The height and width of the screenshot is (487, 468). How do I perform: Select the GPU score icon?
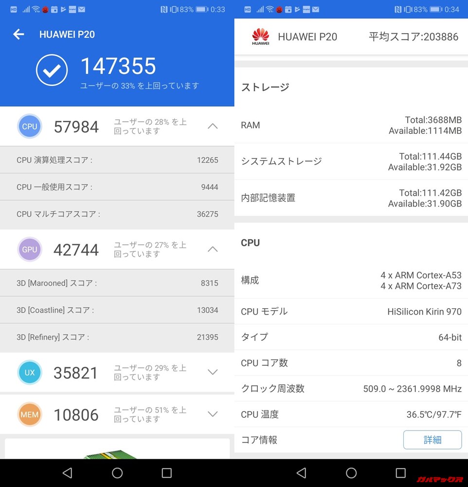(x=30, y=249)
